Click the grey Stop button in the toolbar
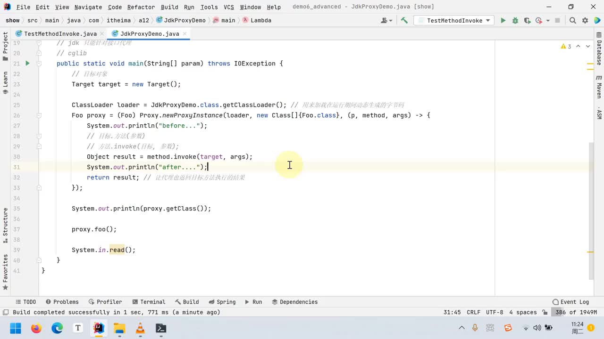Image resolution: width=604 pixels, height=339 pixels. tap(557, 20)
